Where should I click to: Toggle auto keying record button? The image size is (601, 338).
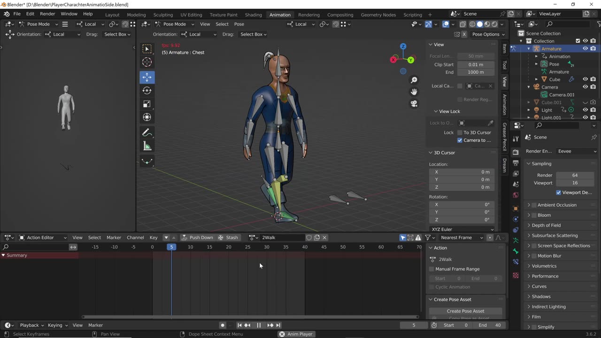(x=223, y=325)
